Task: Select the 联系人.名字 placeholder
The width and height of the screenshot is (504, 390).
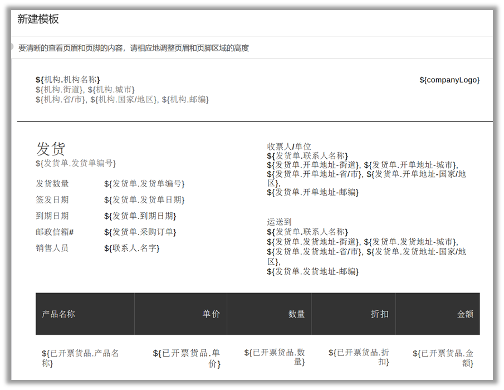Action: (x=131, y=248)
